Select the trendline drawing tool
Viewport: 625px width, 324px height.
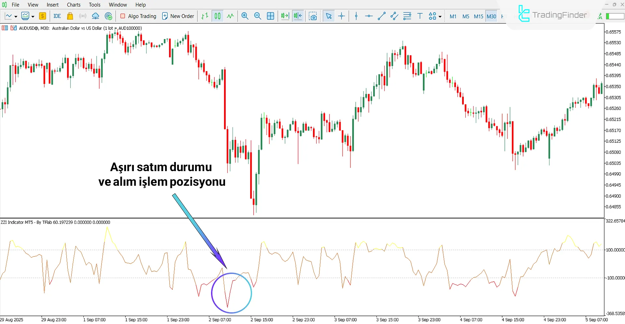point(381,16)
